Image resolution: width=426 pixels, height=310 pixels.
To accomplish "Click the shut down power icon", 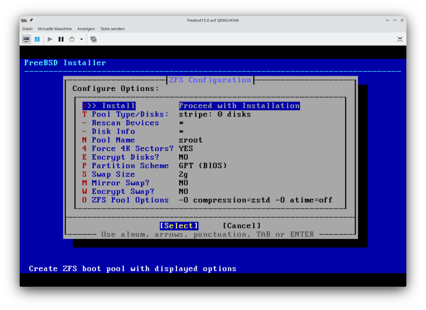I will 72,39.
